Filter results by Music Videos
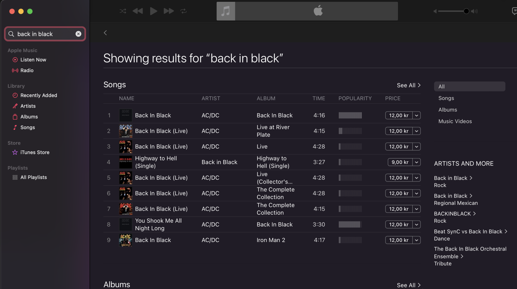Image resolution: width=517 pixels, height=289 pixels. [x=455, y=121]
